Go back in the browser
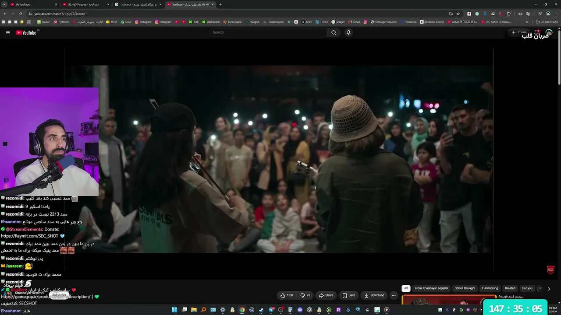561x315 pixels. [x=5, y=14]
